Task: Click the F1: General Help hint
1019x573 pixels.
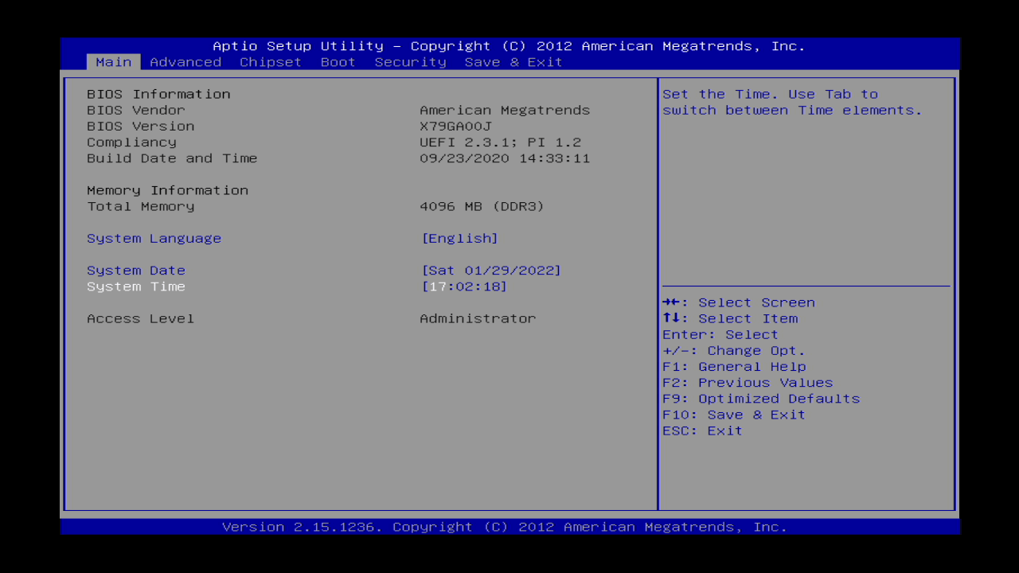Action: pos(734,367)
